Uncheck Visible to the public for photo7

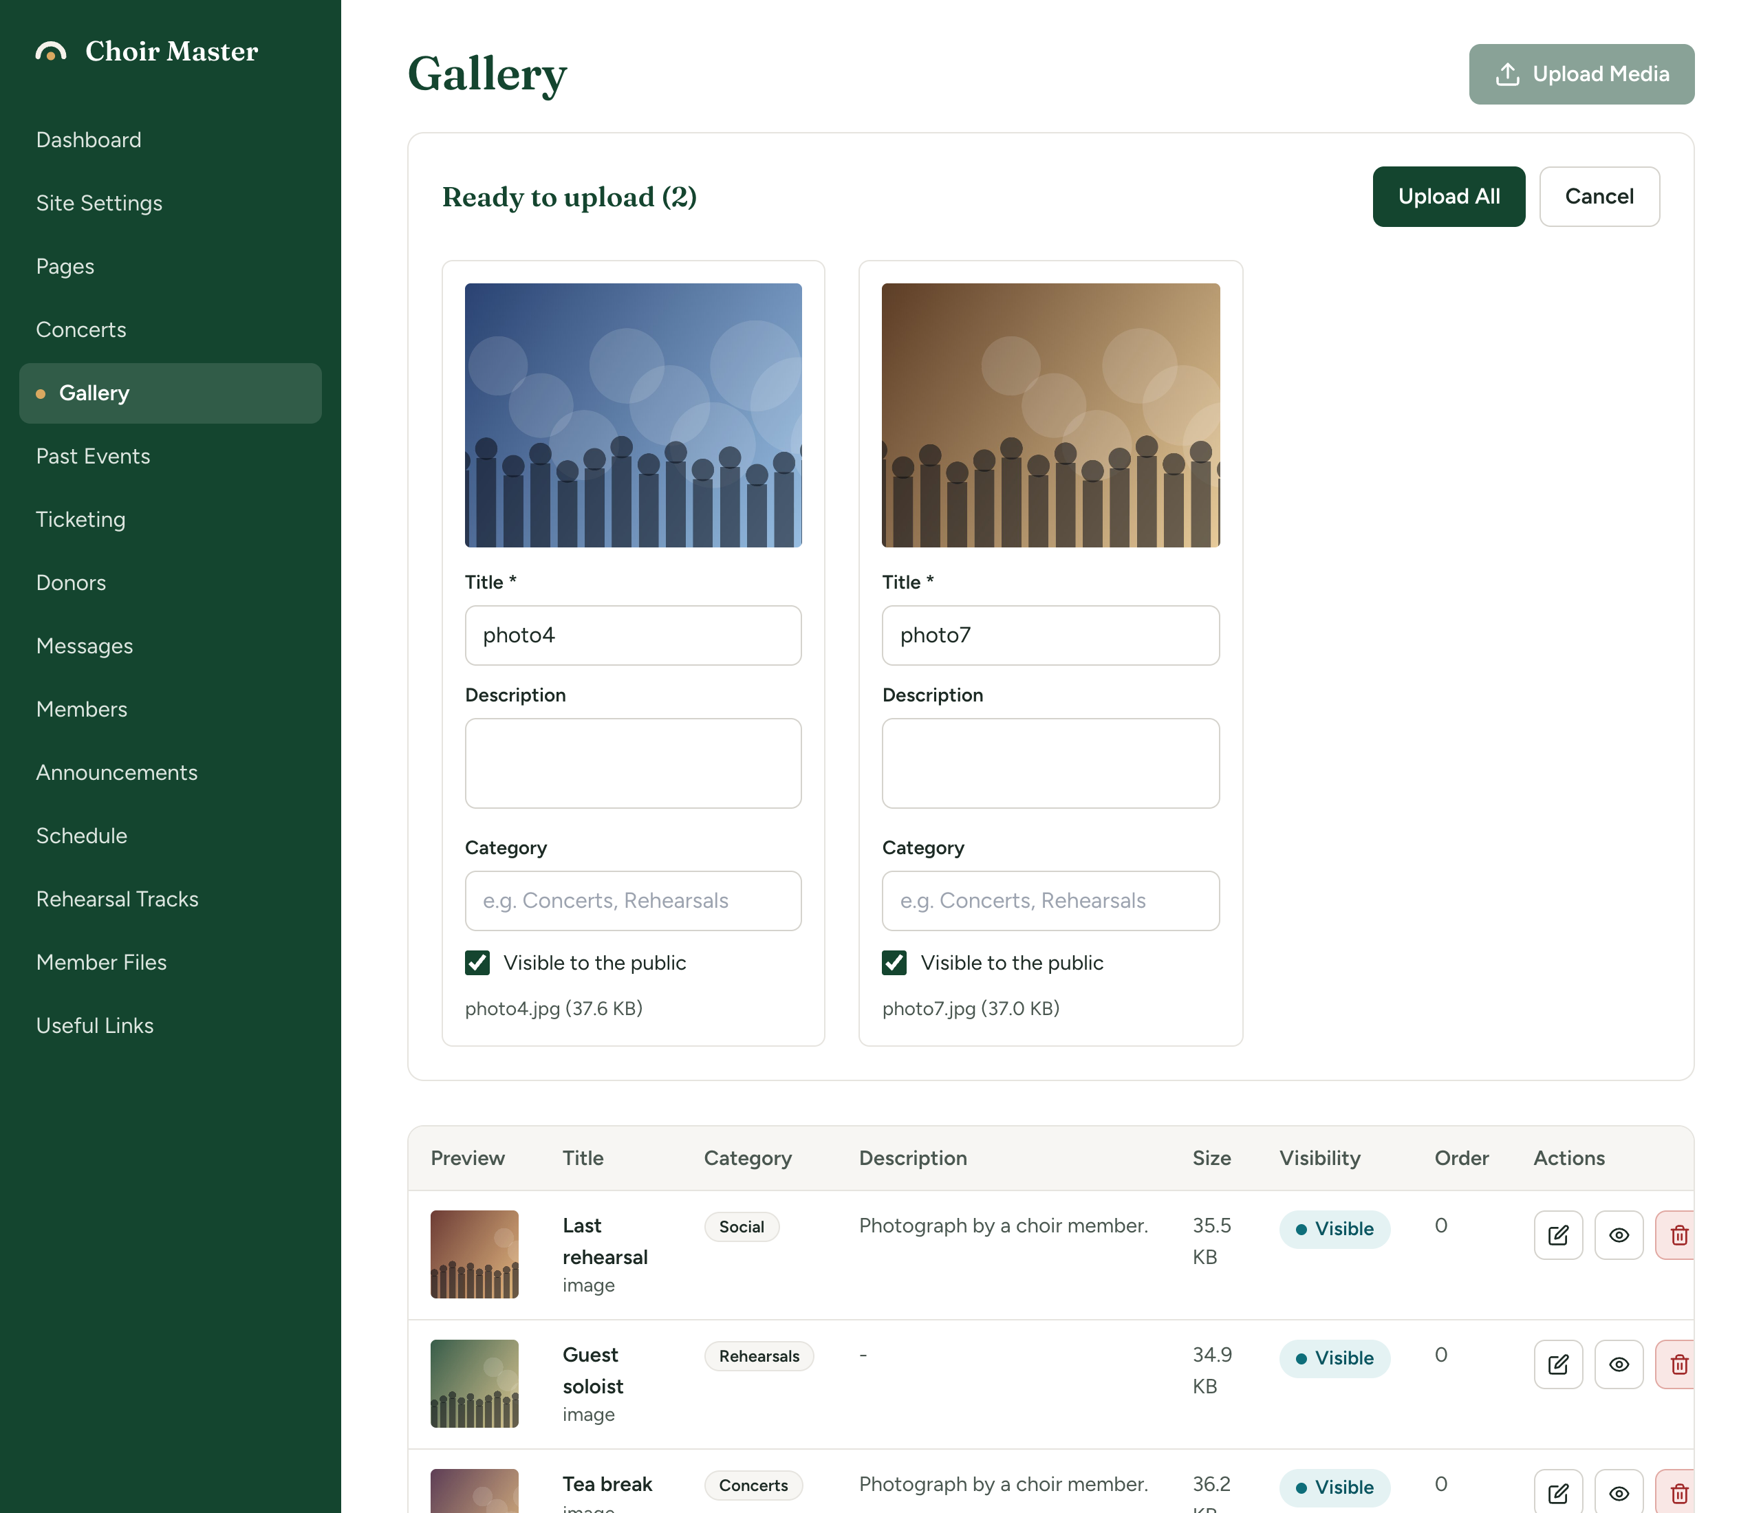(x=894, y=963)
